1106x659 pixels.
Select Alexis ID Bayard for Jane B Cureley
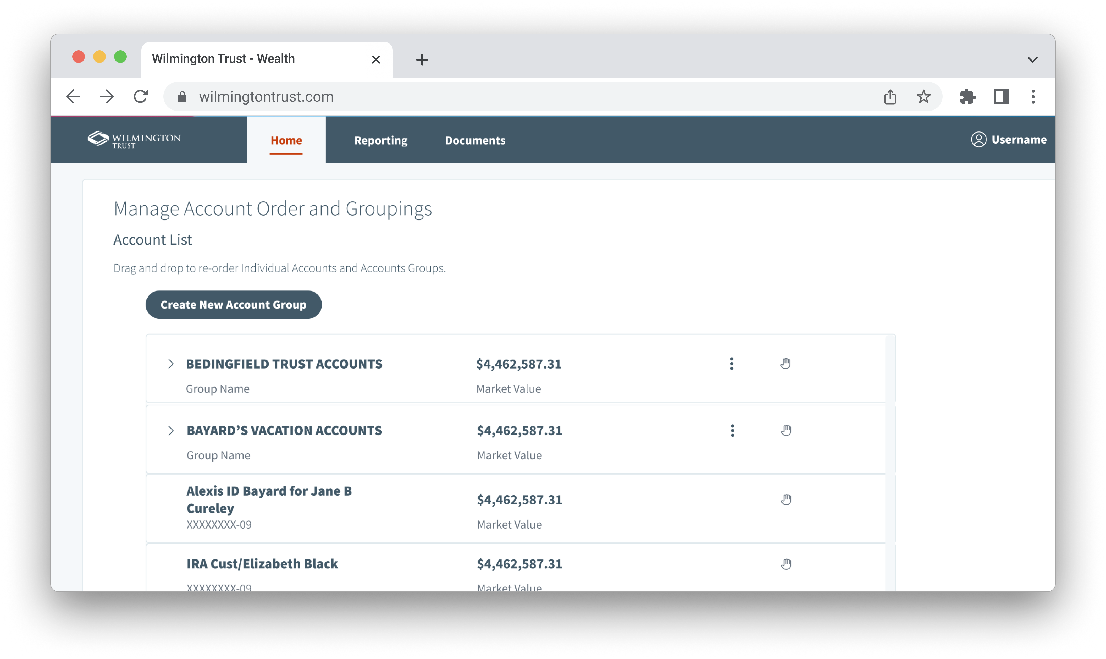269,499
